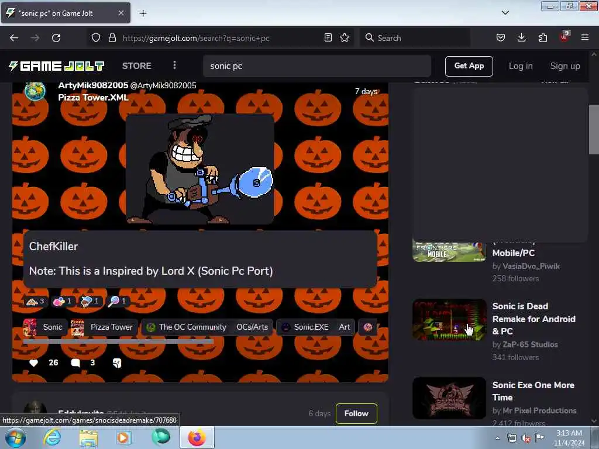The width and height of the screenshot is (599, 449).
Task: Open the Game Jolt more options dots
Action: click(174, 65)
